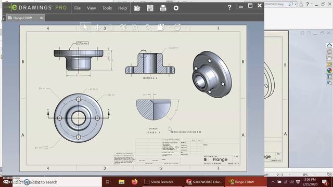Click the taskbar search box
Viewport: 333px width, 187px height.
(57, 182)
